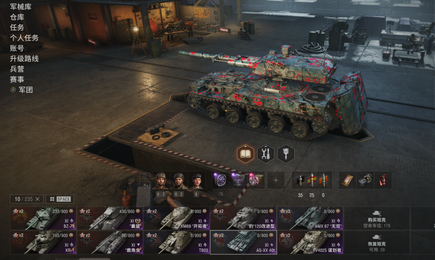
Task: Select the fire extinguisher consumable
Action: [x=383, y=180]
